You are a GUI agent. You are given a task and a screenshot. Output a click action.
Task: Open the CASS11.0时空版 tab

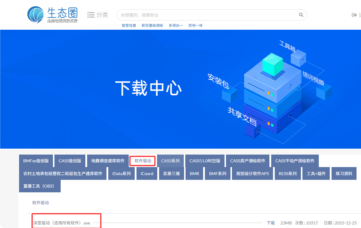tap(205, 161)
